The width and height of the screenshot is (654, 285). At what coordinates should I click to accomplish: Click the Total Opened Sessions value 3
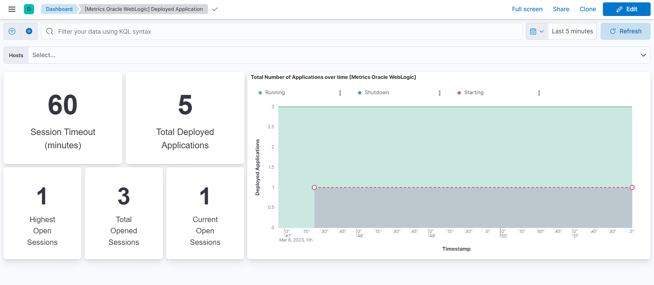click(124, 196)
